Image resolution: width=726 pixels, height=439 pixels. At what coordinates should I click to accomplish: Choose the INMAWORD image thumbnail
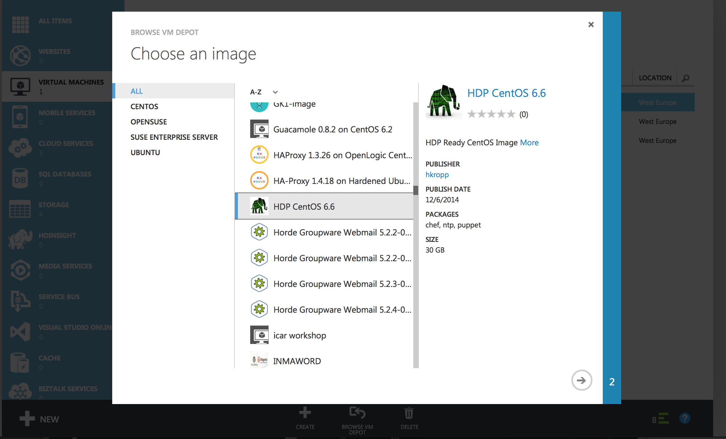tap(259, 360)
